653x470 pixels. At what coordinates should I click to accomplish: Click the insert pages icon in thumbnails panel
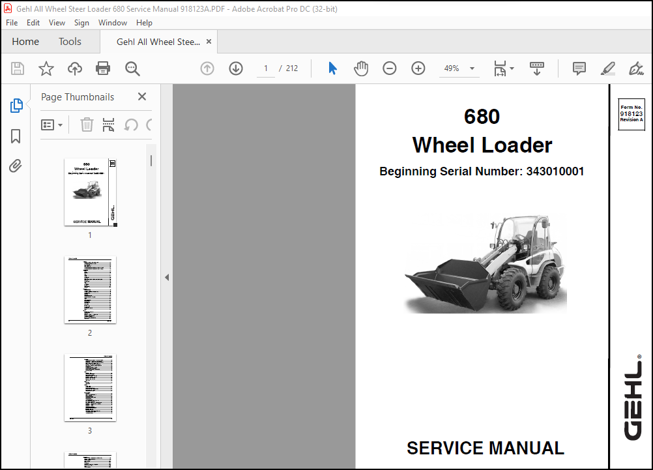tap(108, 125)
